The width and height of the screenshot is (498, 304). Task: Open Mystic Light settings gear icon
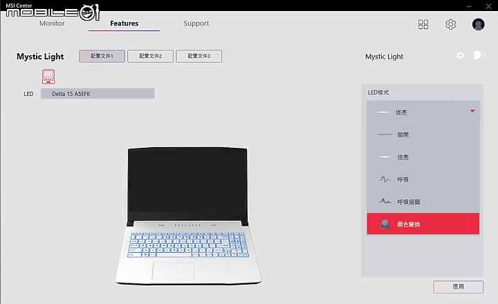tap(461, 55)
